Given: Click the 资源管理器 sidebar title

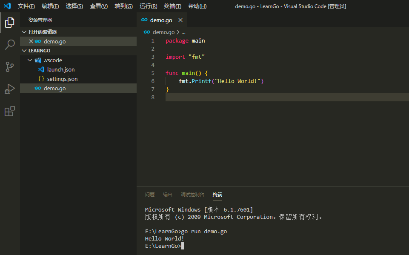Looking at the screenshot, I should pyautogui.click(x=40, y=20).
